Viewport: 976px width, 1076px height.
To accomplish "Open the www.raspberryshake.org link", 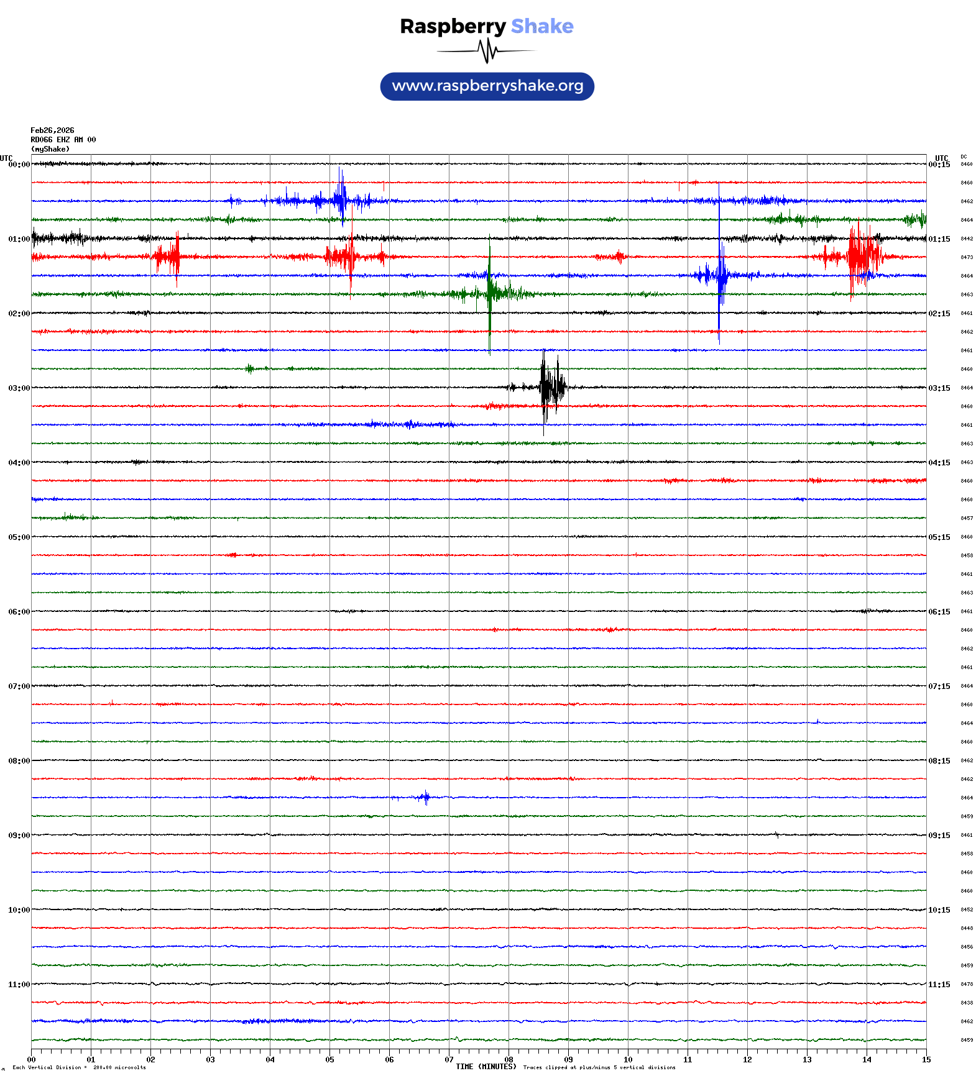I will (487, 86).
